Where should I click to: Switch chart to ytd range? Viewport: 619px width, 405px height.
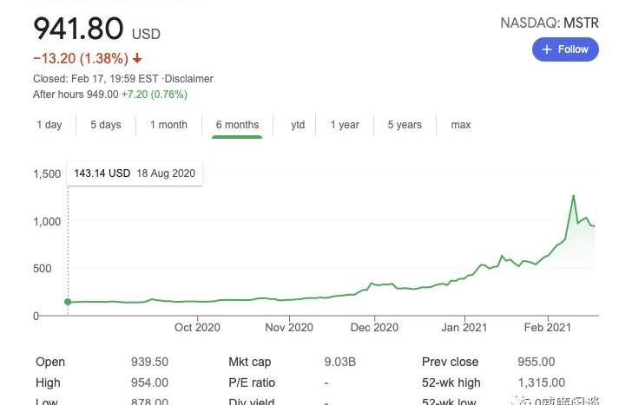pos(298,125)
